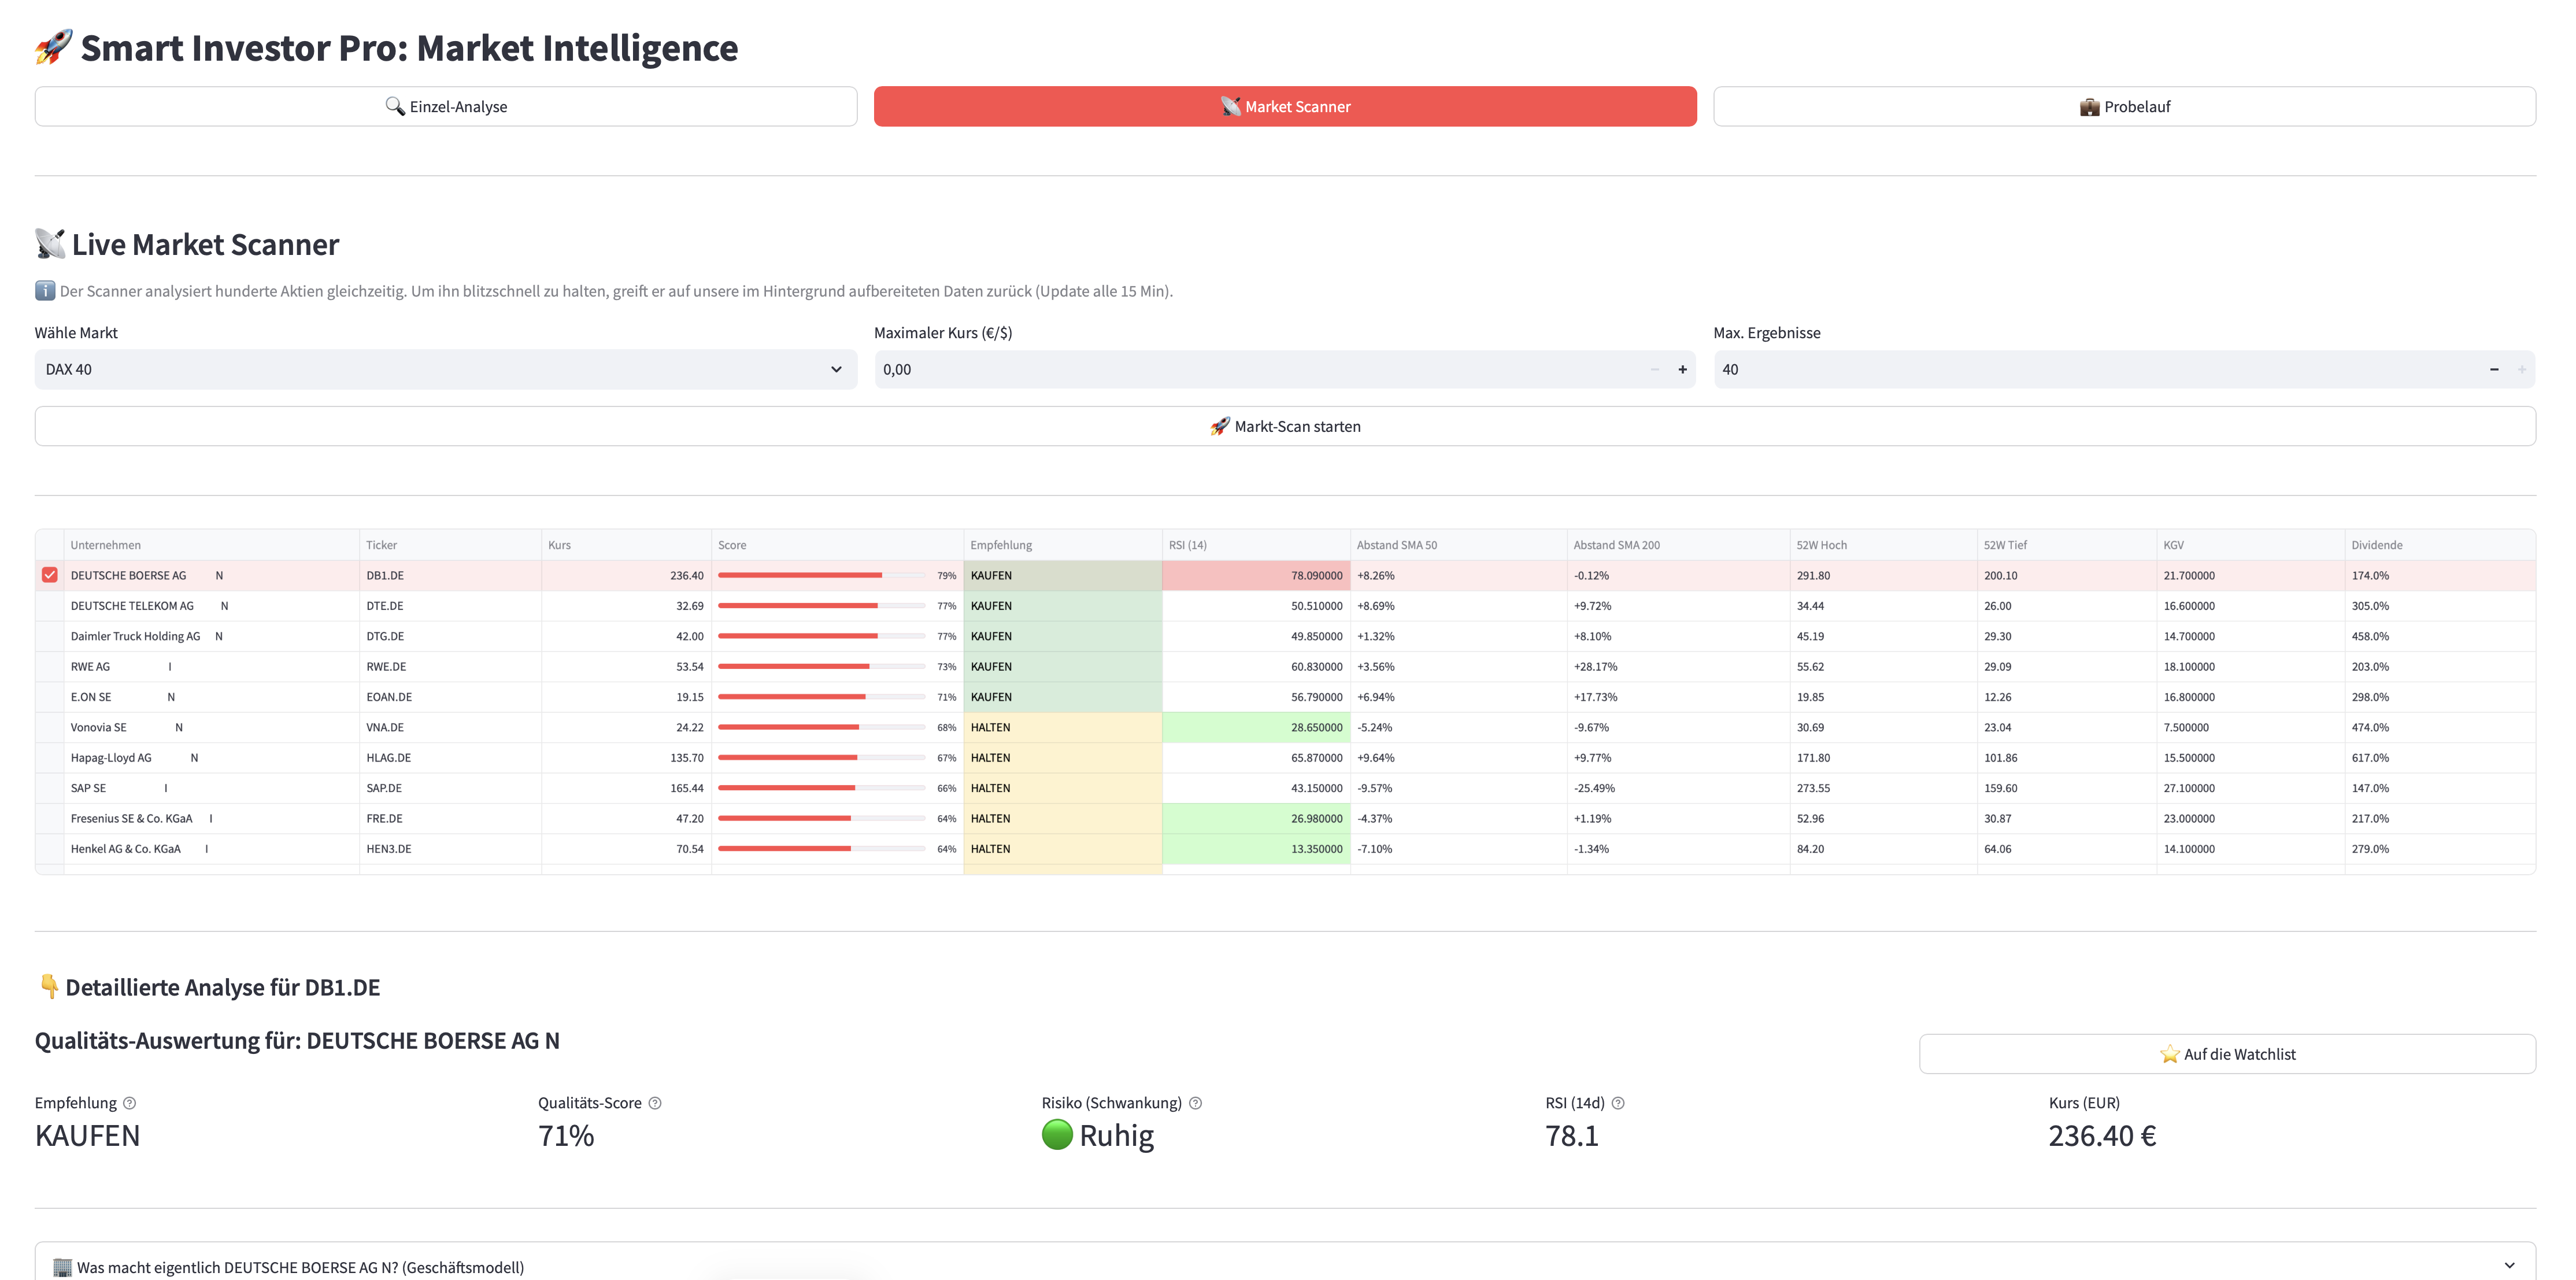Select the Vonovia SE row checkbox

(x=50, y=727)
